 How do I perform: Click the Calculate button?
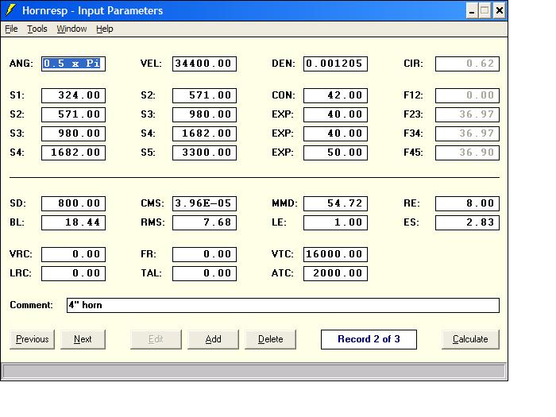click(x=470, y=339)
